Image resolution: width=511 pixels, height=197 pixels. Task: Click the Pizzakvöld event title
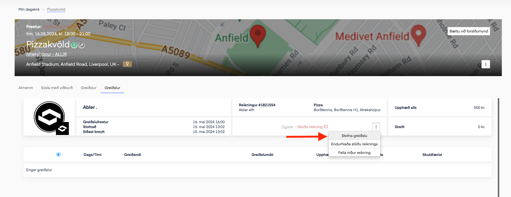point(48,44)
